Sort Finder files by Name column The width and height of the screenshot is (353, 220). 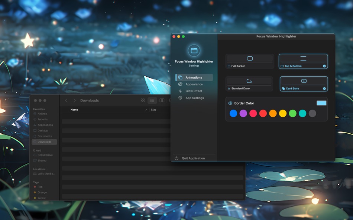click(74, 110)
